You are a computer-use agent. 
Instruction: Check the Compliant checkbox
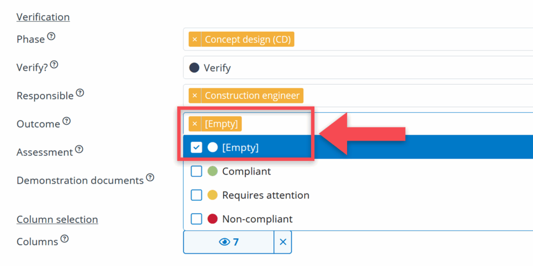pyautogui.click(x=196, y=171)
